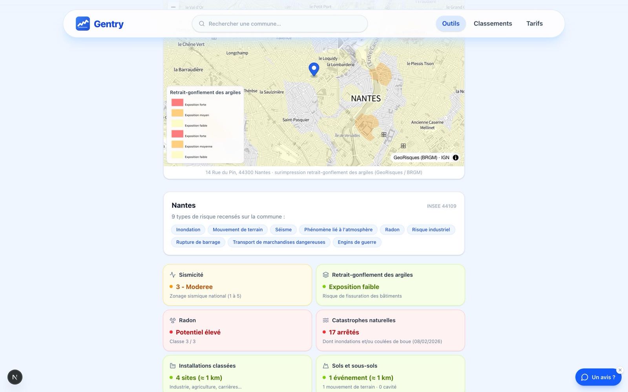This screenshot has height=392, width=628.
Task: Click the NANTES label on the map
Action: pos(366,99)
